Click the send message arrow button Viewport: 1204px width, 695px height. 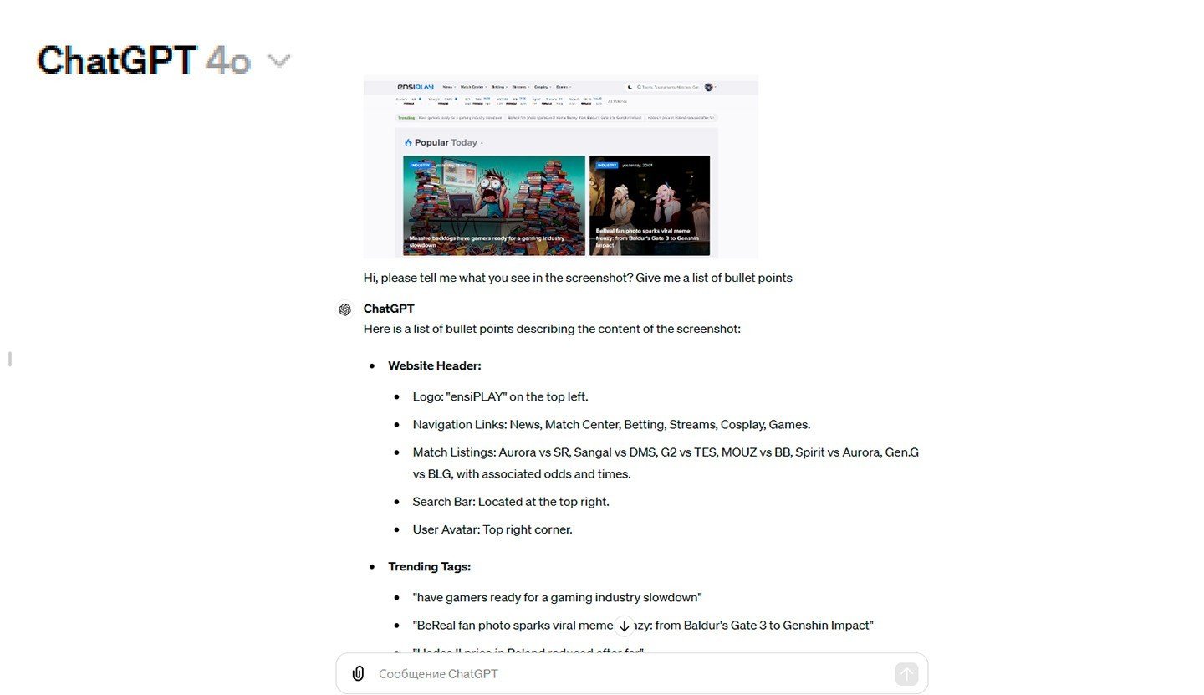[906, 674]
